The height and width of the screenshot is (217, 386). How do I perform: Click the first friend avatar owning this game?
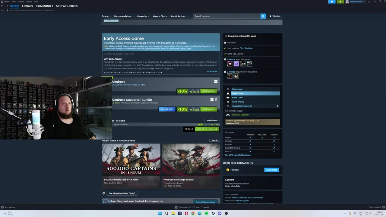tap(230, 76)
